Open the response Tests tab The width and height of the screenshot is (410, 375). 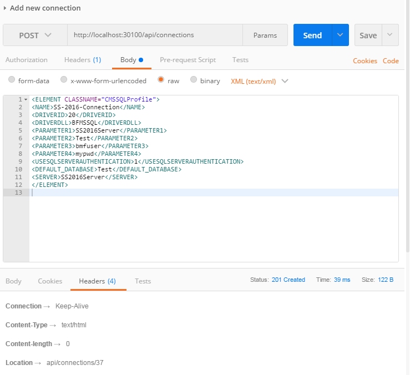coord(143,281)
